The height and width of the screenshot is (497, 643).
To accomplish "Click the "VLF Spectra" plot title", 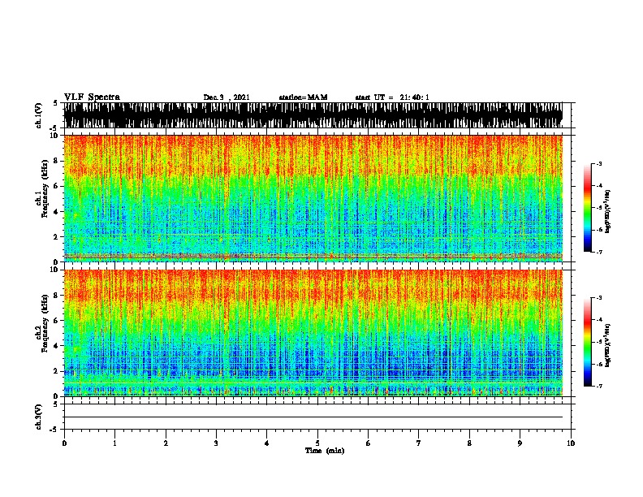I will (92, 97).
